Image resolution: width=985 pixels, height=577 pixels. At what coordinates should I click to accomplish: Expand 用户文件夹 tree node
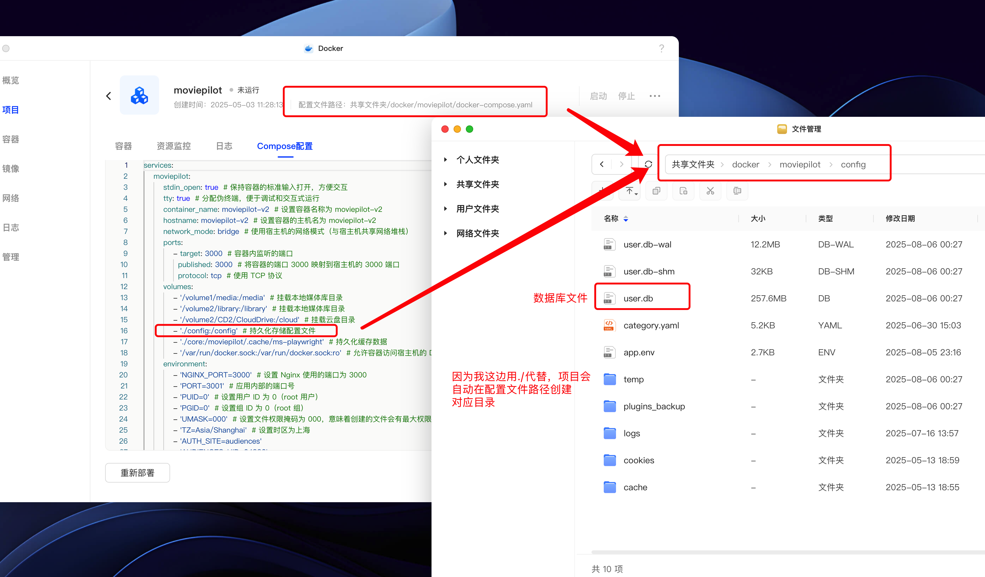pos(445,209)
